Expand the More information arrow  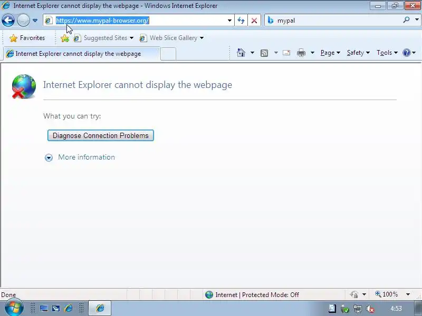49,157
